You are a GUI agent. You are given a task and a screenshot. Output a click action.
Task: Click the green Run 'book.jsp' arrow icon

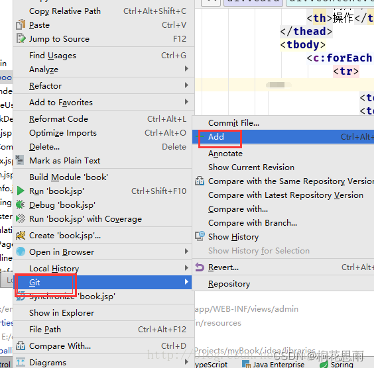(x=21, y=191)
